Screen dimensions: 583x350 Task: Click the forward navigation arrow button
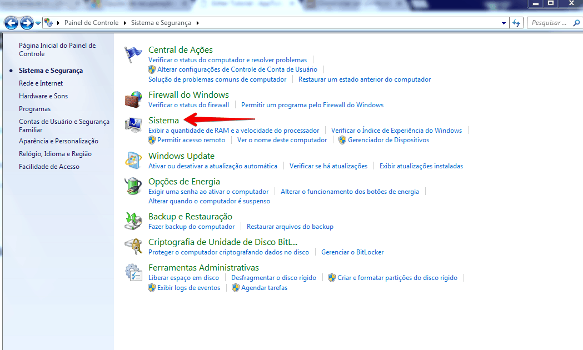27,23
